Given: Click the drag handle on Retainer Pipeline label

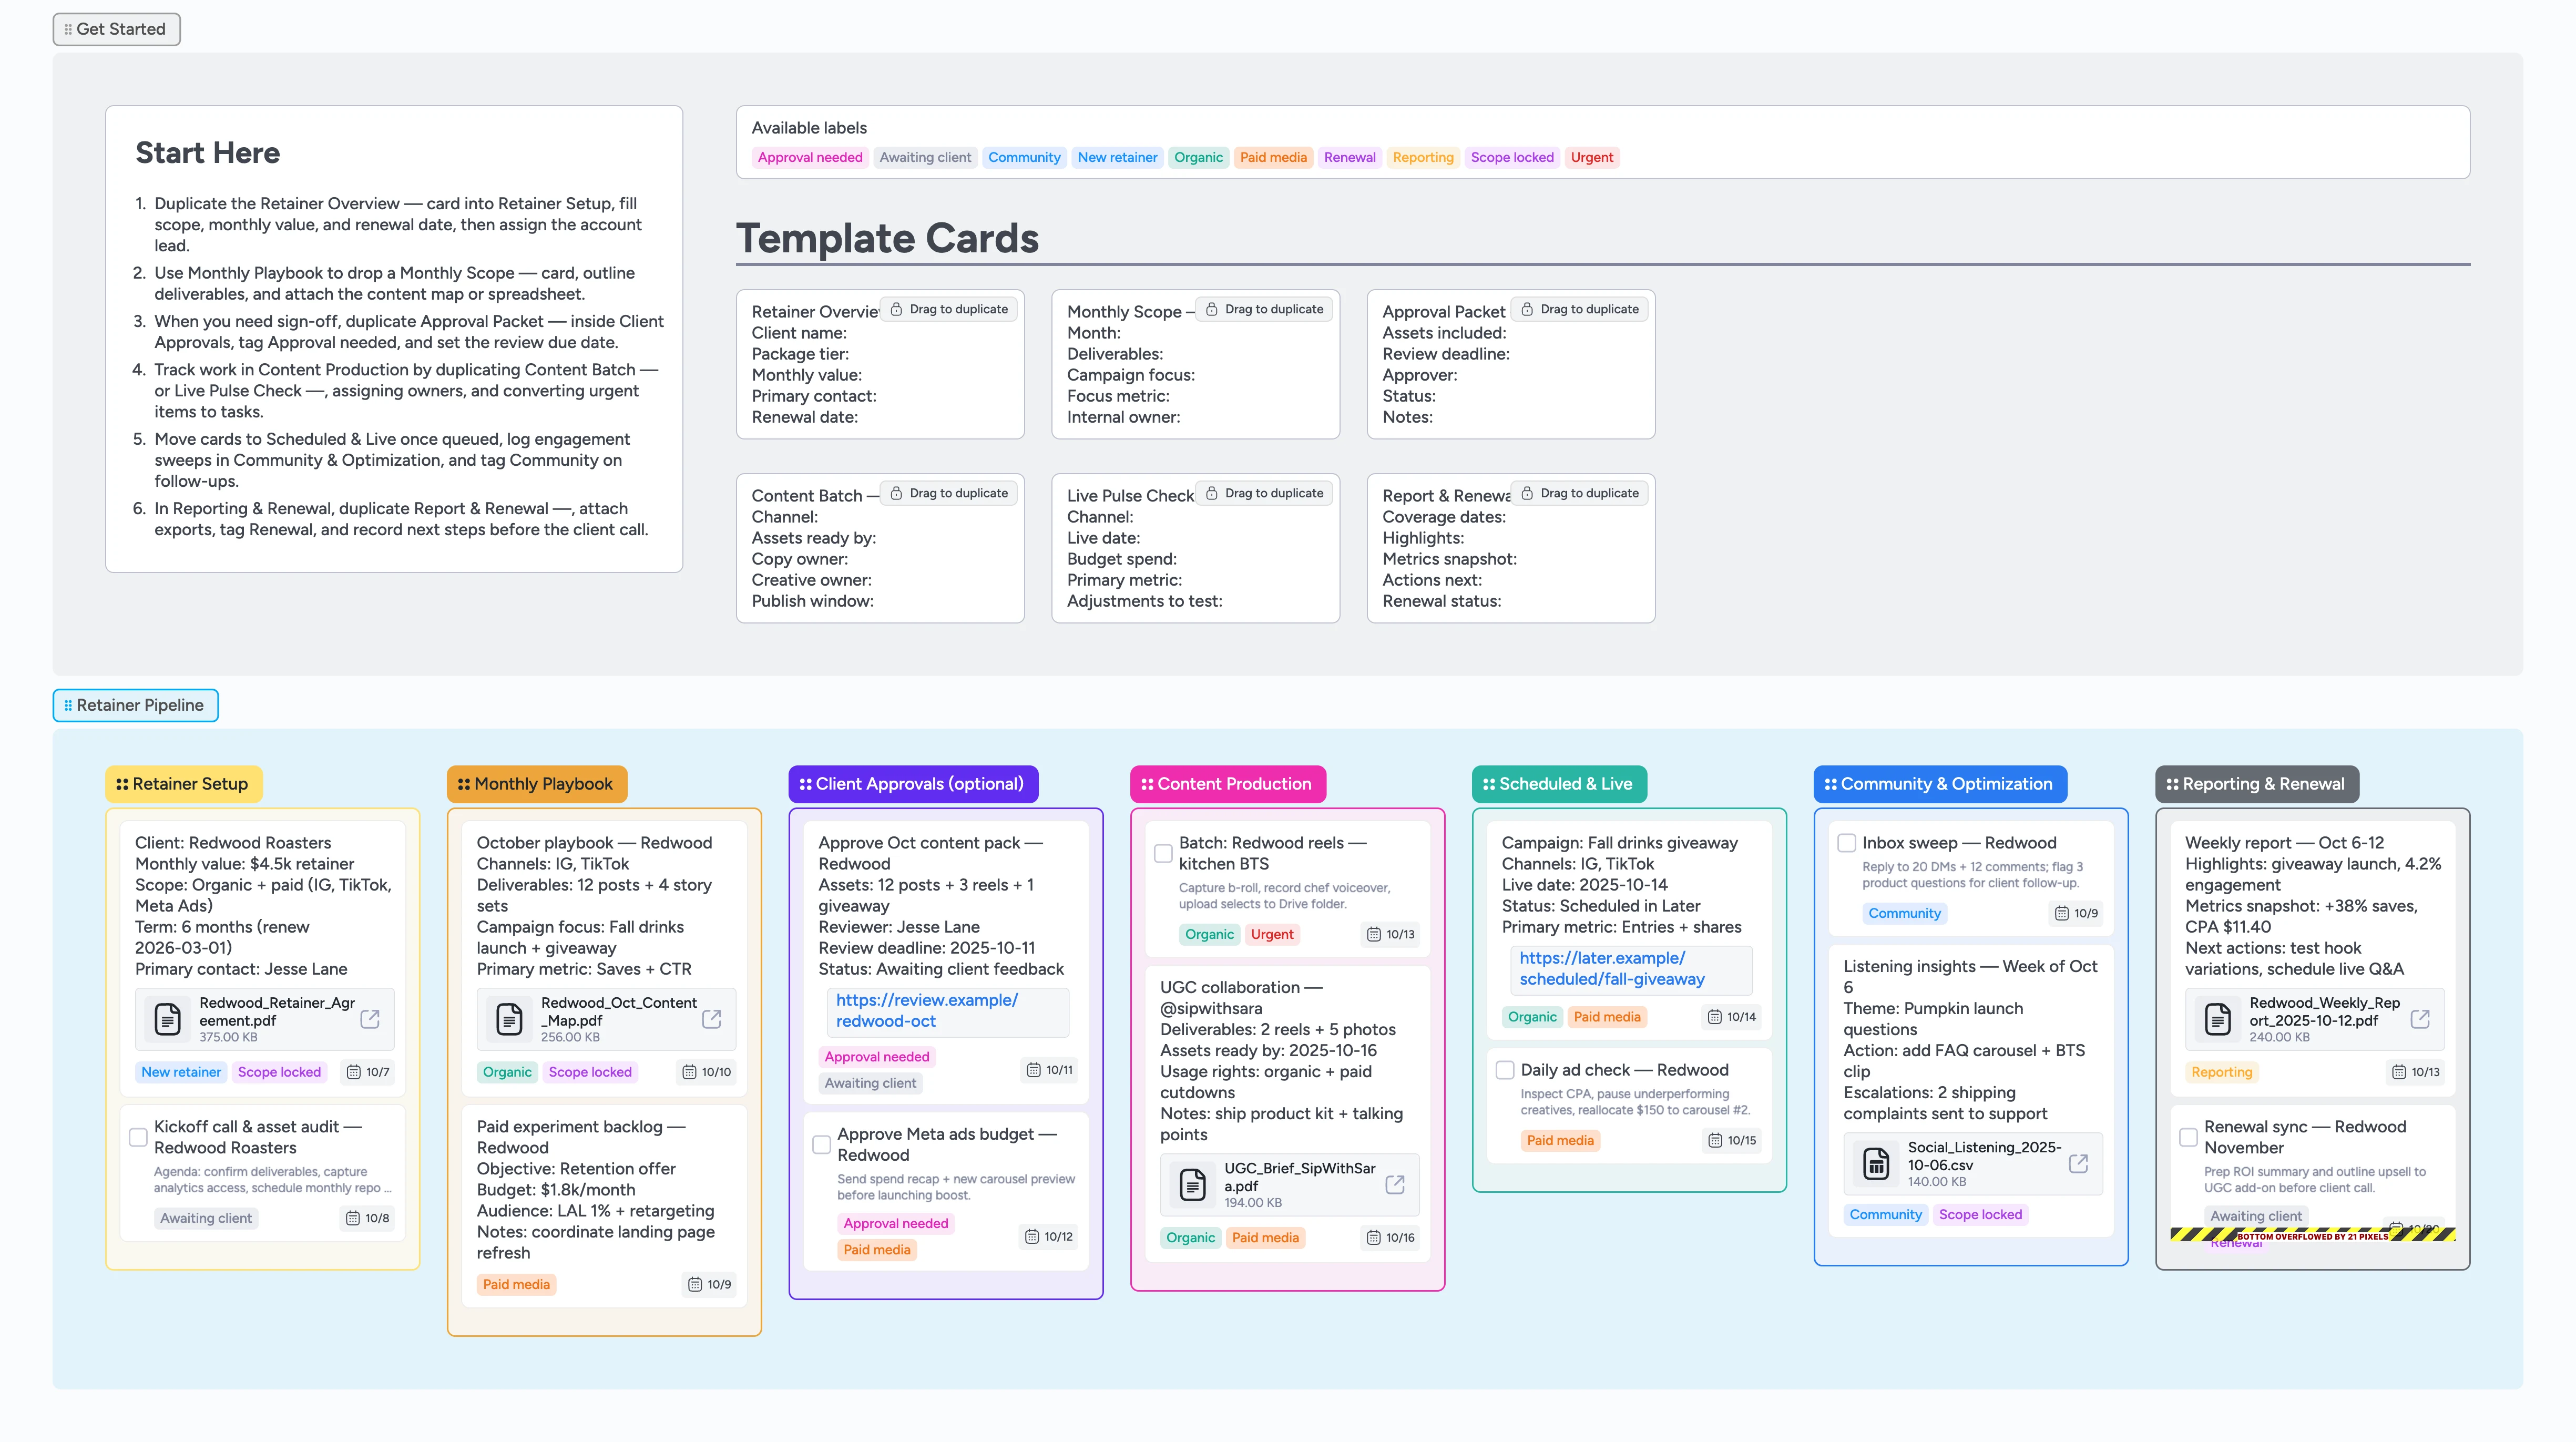Looking at the screenshot, I should point(67,705).
